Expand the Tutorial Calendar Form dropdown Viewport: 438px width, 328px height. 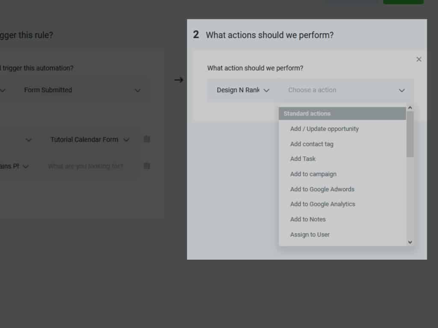[x=89, y=140]
